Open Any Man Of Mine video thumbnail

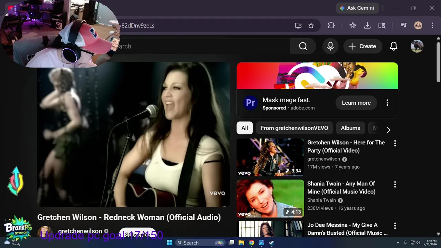(x=270, y=198)
